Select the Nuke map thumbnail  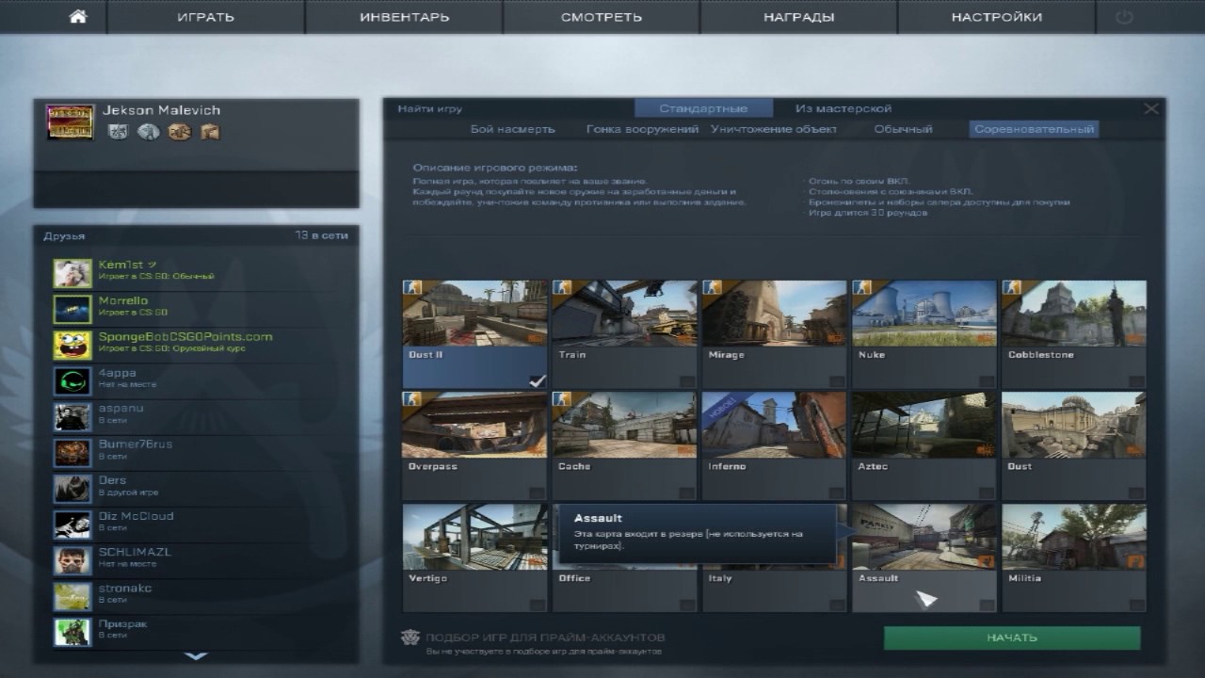pyautogui.click(x=924, y=314)
